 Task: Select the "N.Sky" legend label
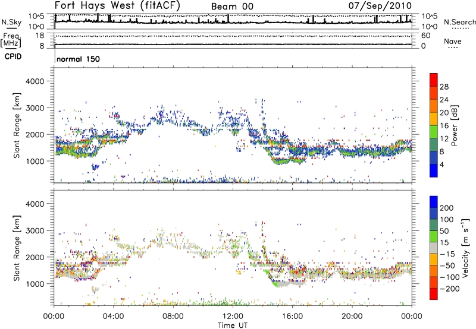(x=11, y=22)
